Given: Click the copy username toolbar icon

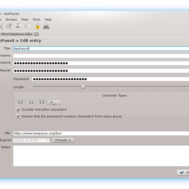Looking at the screenshot, I should coord(18,26).
